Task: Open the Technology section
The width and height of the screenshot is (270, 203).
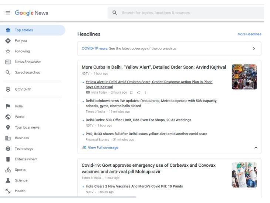Action: tap(24, 149)
